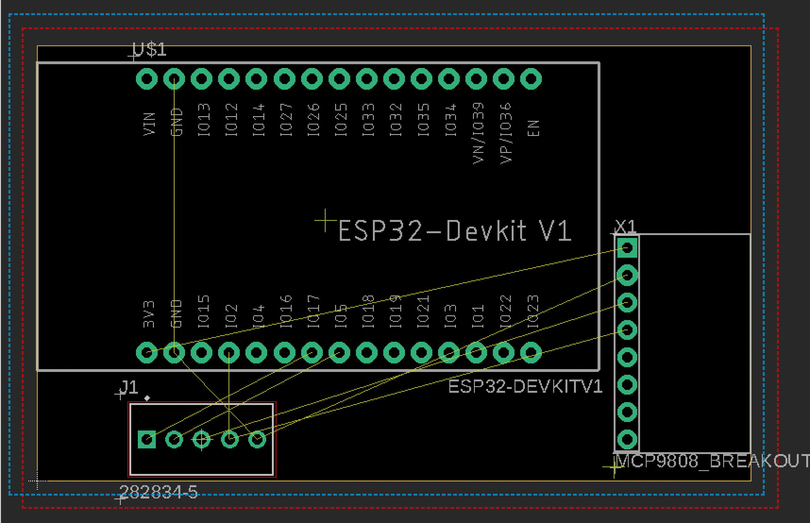Image resolution: width=810 pixels, height=523 pixels.
Task: Click the IO13 pad on the ESP32
Action: pos(202,78)
